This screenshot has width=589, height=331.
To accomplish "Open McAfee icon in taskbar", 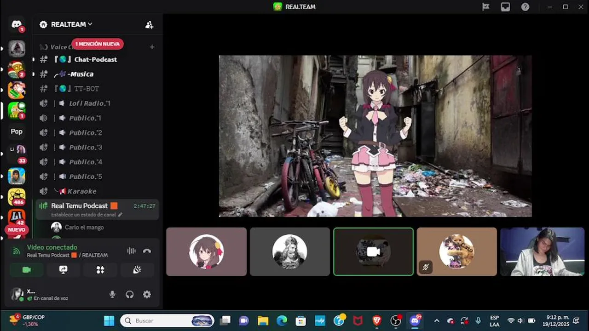I will click(358, 320).
